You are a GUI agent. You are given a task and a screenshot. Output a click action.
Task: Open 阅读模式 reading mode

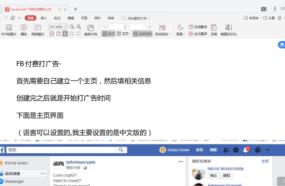37,30
